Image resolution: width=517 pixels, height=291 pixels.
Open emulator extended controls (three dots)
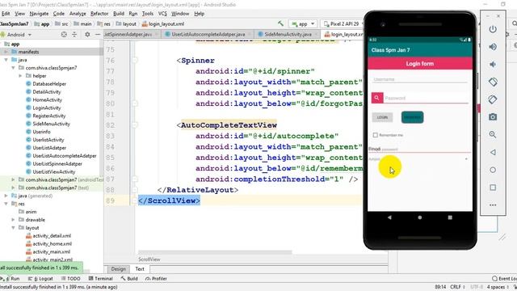(493, 205)
